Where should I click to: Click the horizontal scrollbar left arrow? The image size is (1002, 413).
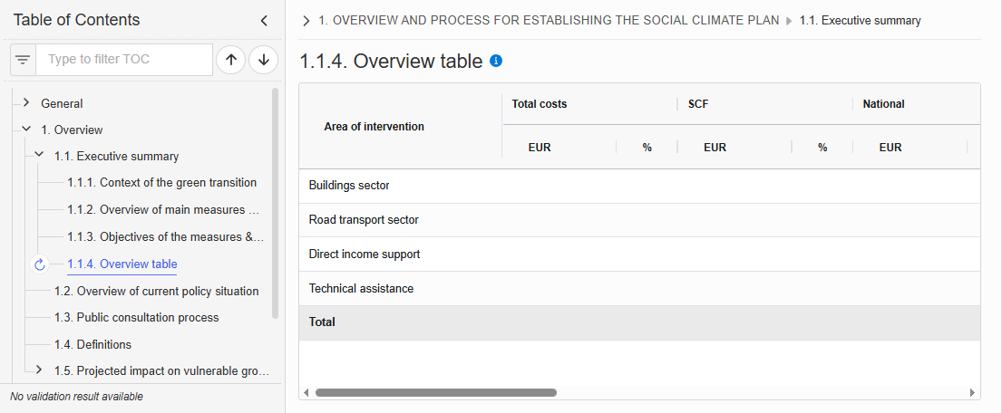tap(306, 392)
